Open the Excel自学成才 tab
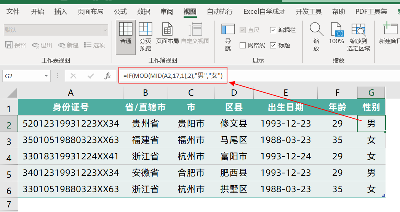The height and width of the screenshot is (212, 400). (264, 11)
